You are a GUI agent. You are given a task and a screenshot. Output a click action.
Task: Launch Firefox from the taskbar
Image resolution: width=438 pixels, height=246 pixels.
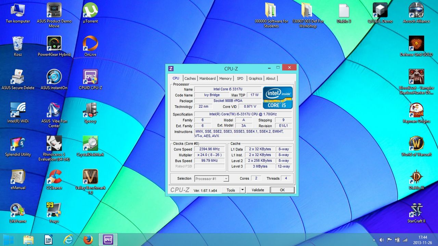point(88,240)
